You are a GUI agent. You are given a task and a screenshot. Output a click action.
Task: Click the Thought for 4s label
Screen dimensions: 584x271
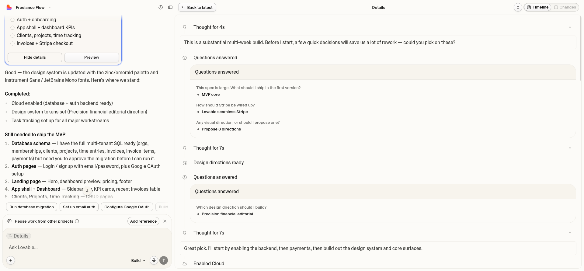click(x=209, y=27)
